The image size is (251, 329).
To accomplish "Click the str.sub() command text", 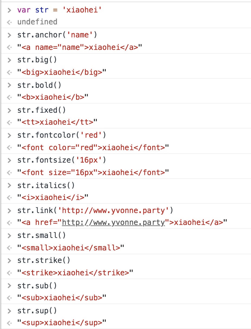I will [x=37, y=286].
